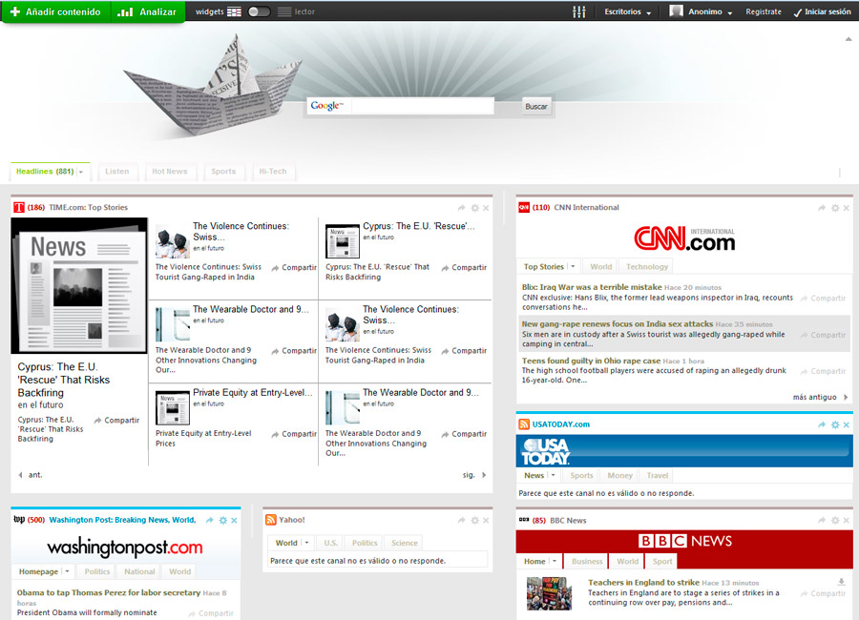859x620 pixels.
Task: Expand the Escritorios dropdown menu
Action: click(628, 12)
